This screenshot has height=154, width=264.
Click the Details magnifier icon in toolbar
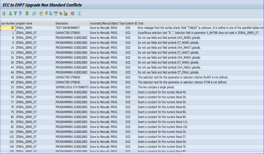pyautogui.click(x=3, y=14)
